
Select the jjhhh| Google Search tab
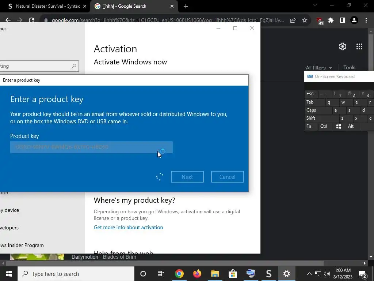[x=134, y=6]
